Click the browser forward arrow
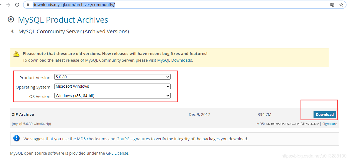 (9, 5)
